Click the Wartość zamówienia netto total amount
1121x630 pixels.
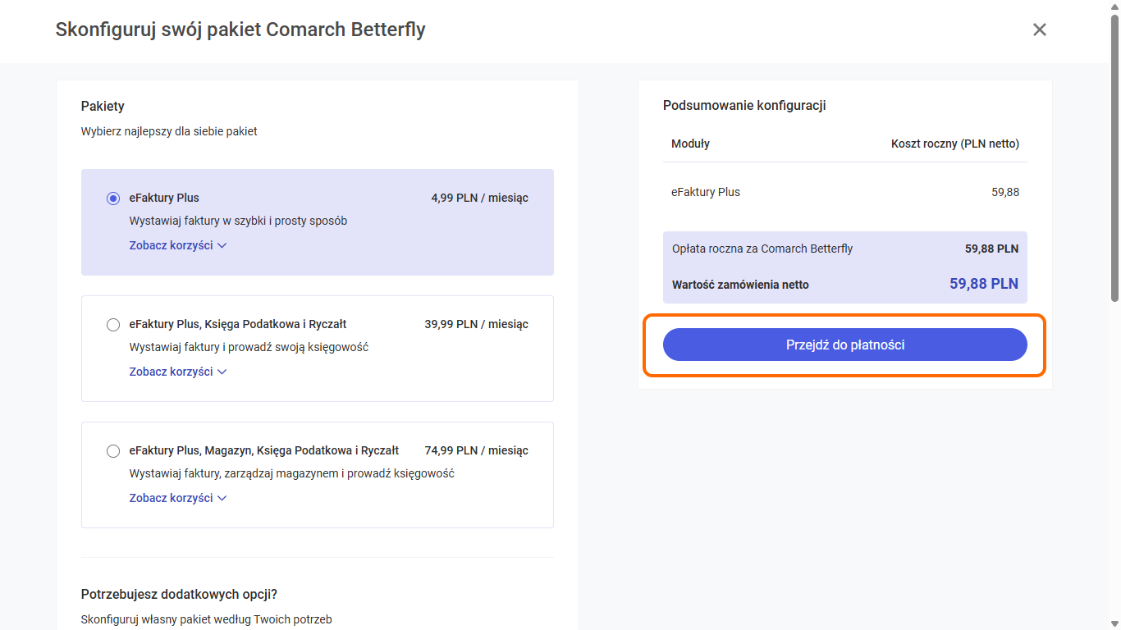coord(983,284)
